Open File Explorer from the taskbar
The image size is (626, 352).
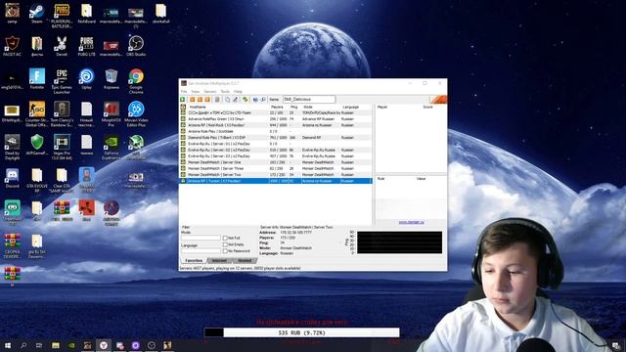point(56,345)
